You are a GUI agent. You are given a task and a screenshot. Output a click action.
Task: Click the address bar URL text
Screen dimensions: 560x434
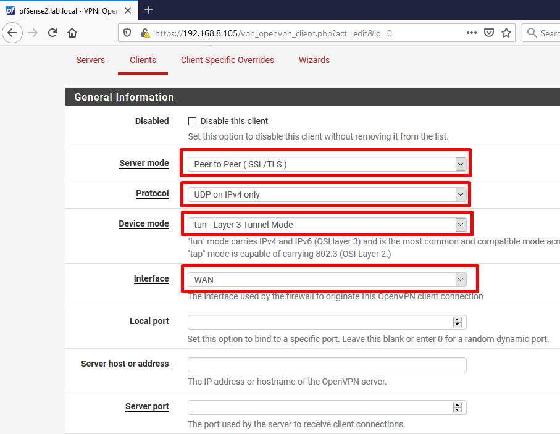pyautogui.click(x=274, y=33)
